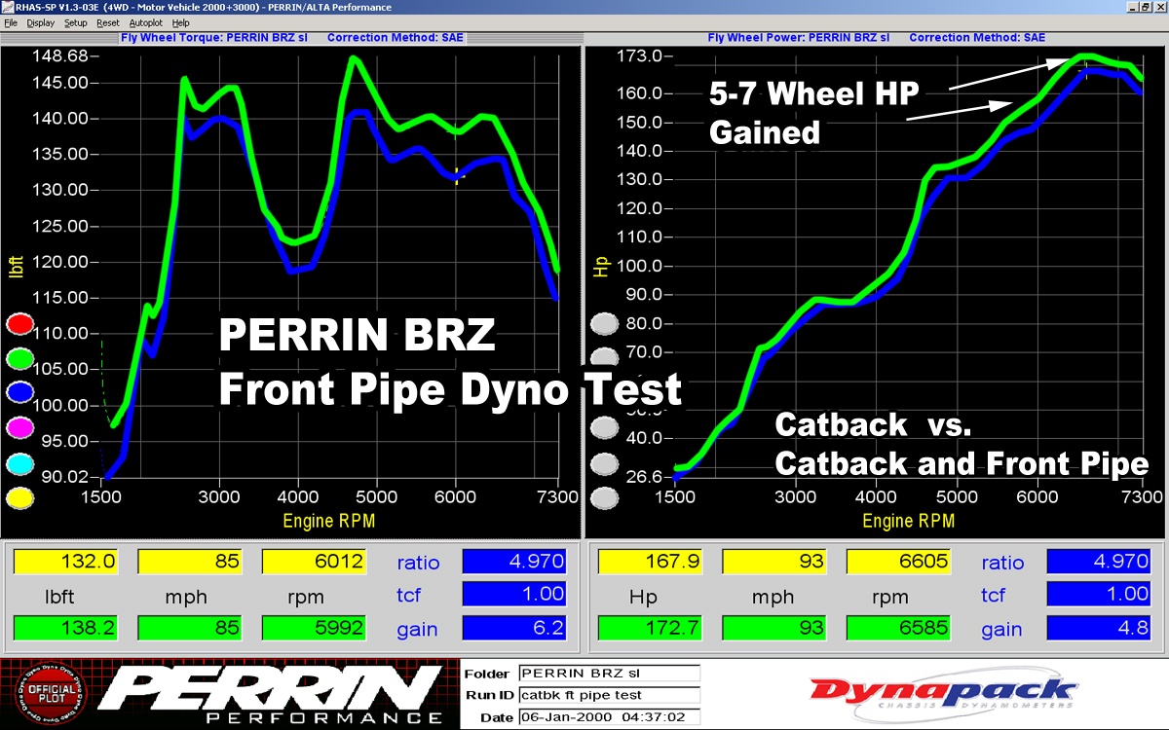Click the green 6585 rpm value

pyautogui.click(x=899, y=629)
